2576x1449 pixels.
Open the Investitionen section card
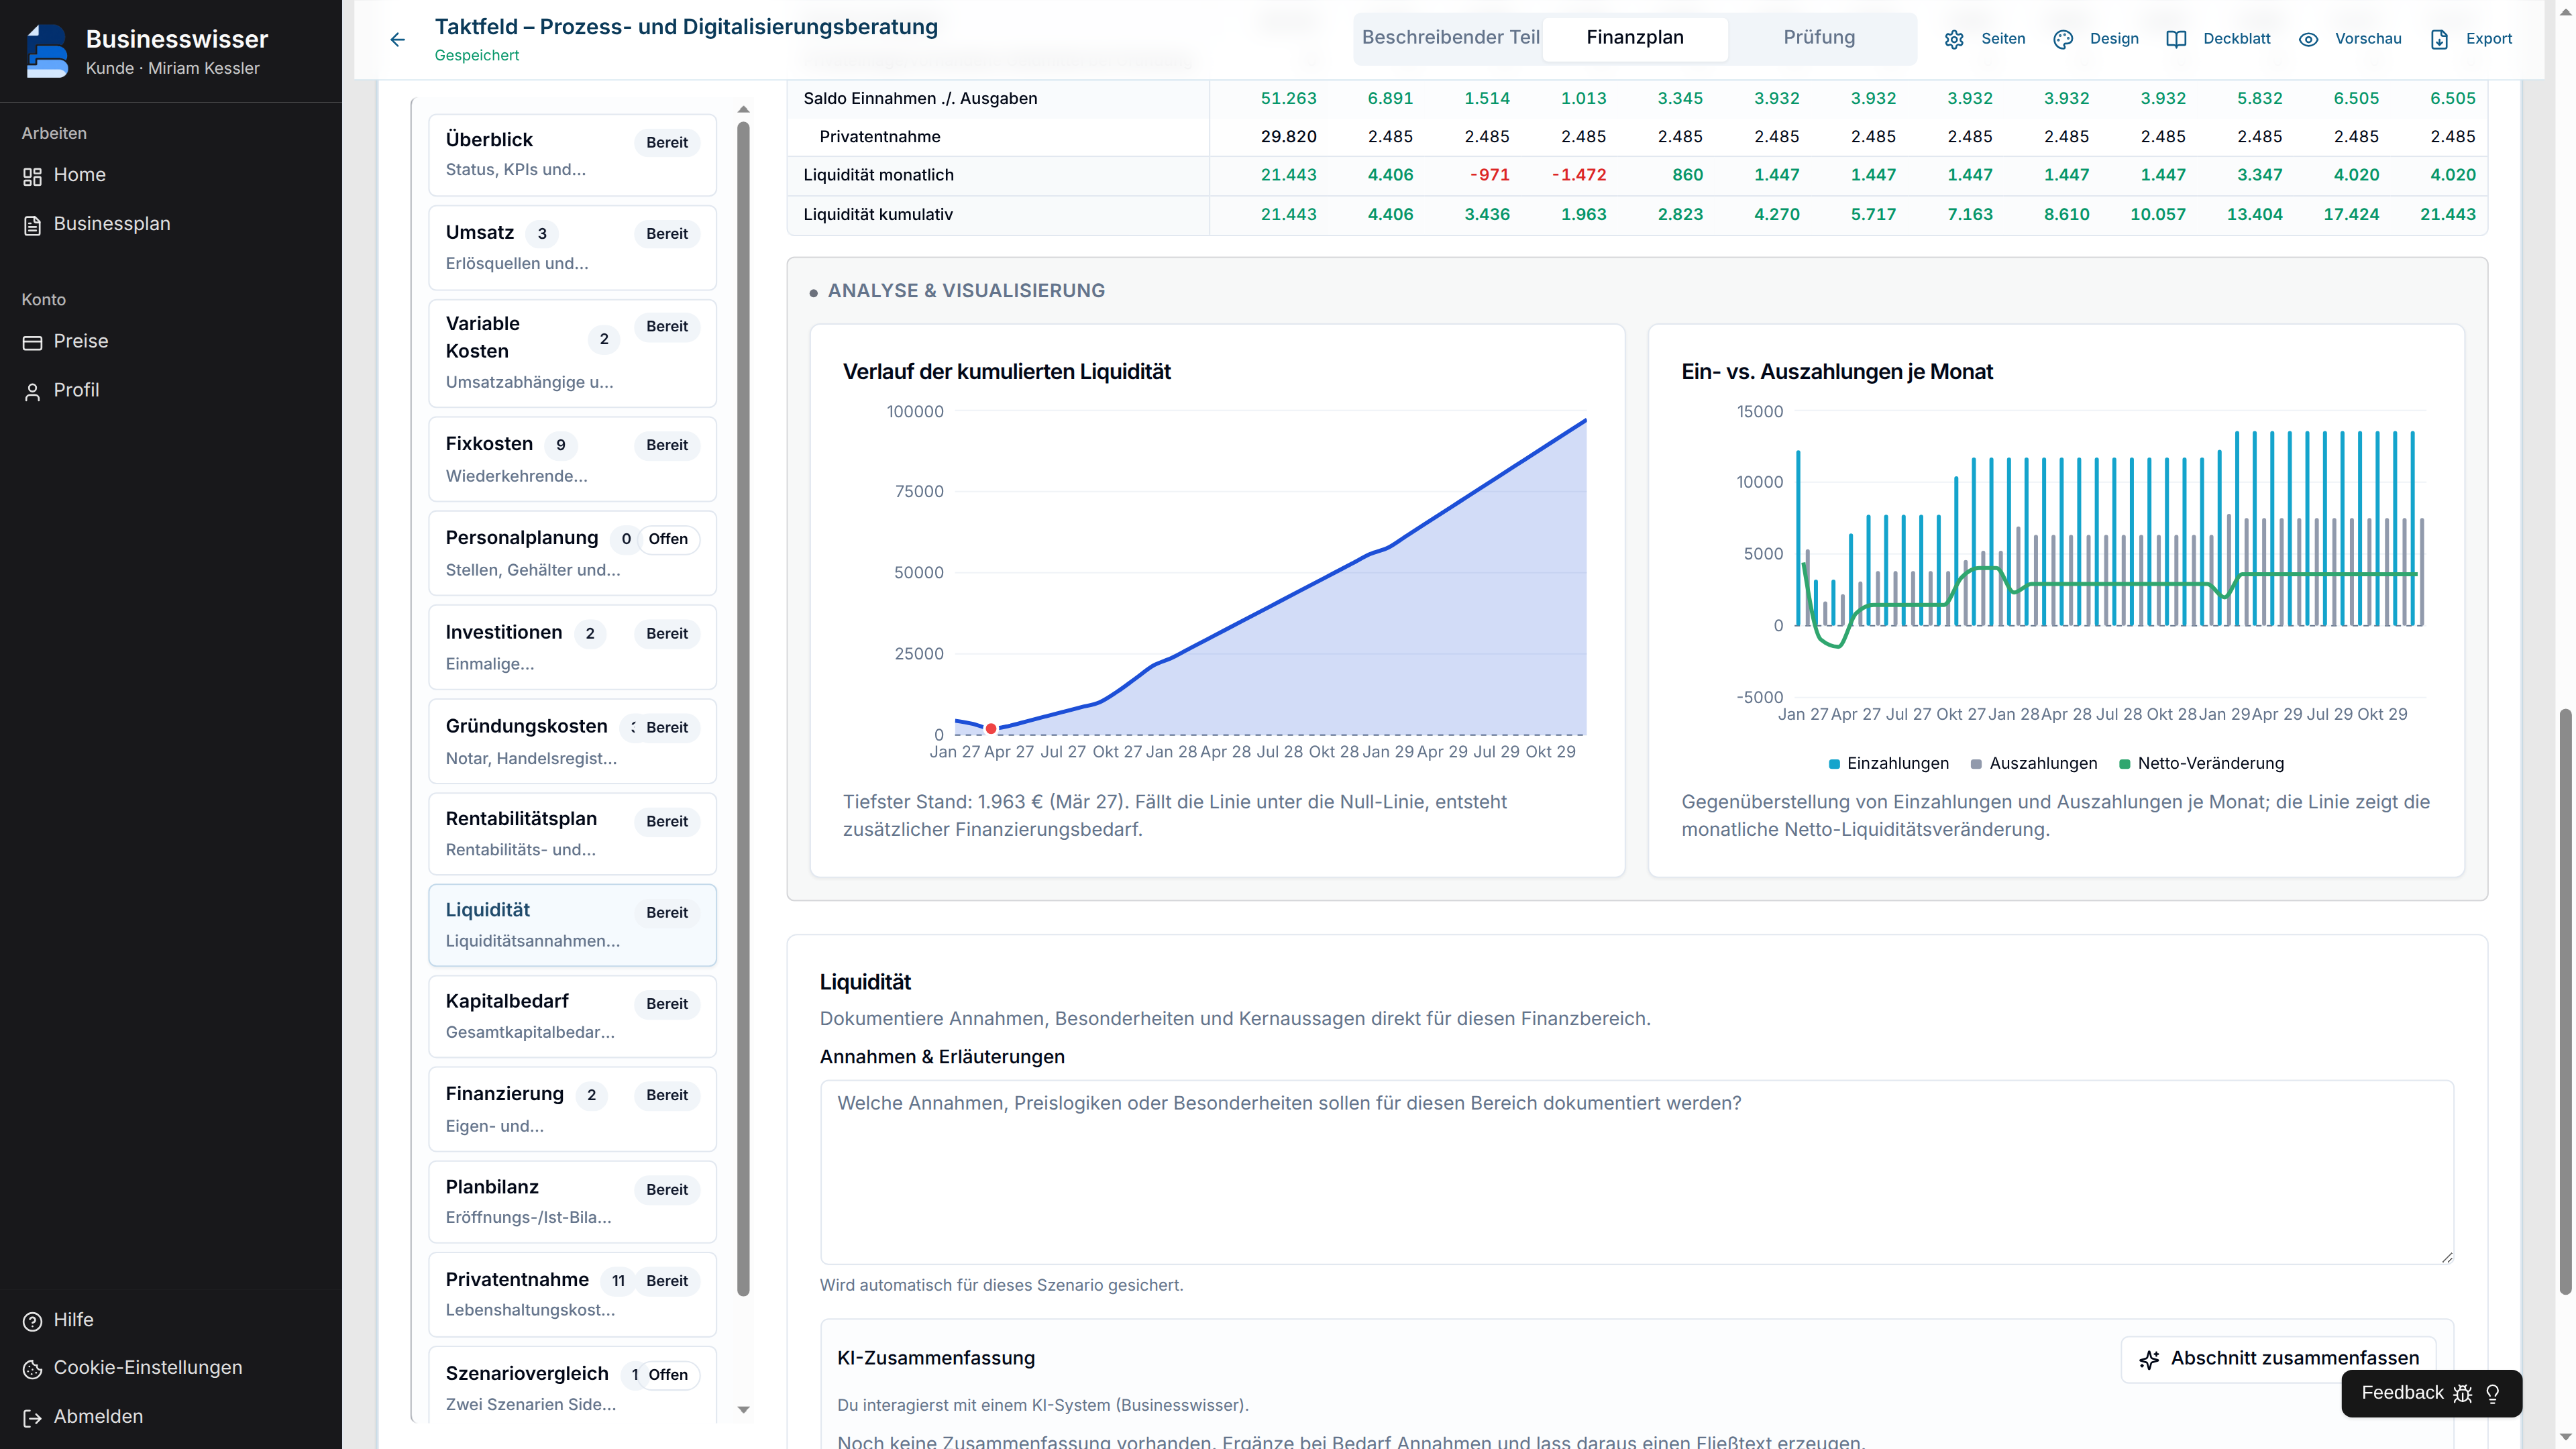572,646
